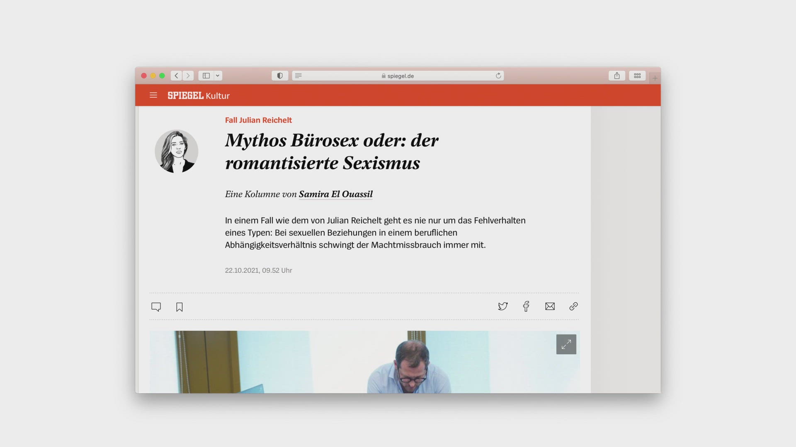Toggle Safari Reader view icon
796x447 pixels.
point(298,76)
